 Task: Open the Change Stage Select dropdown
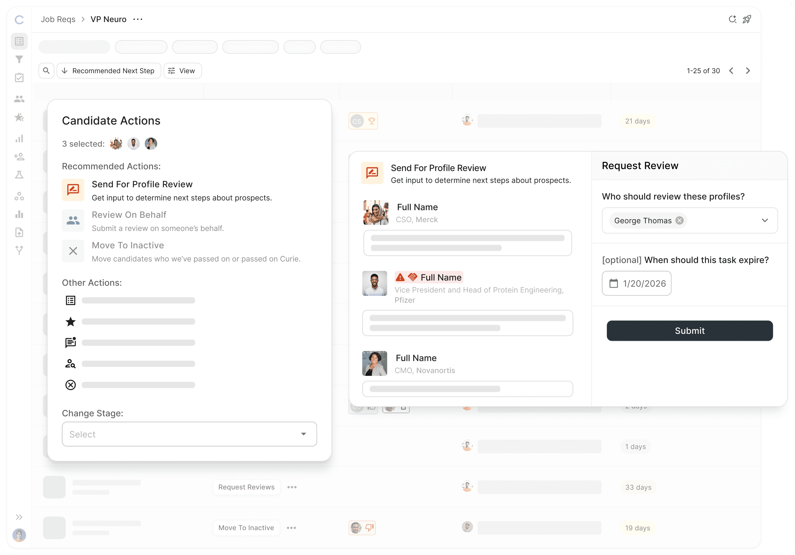coord(189,434)
